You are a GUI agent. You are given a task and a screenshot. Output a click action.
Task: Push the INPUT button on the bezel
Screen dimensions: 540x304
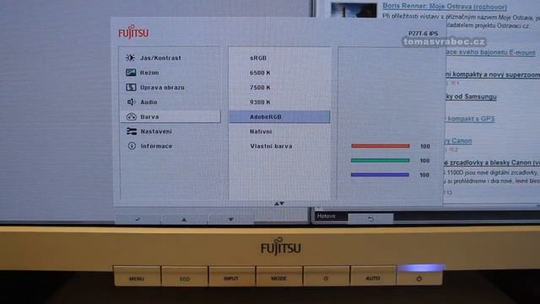(231, 277)
